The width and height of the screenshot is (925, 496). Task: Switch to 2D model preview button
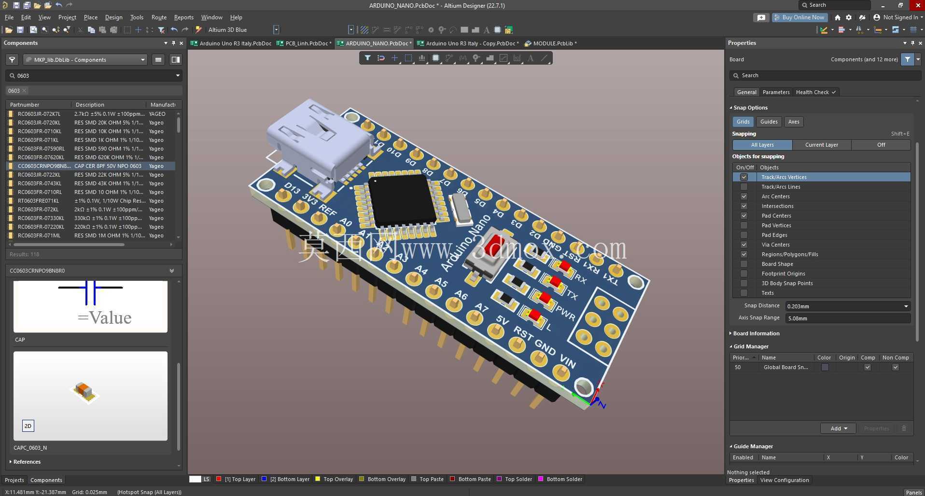tap(28, 426)
